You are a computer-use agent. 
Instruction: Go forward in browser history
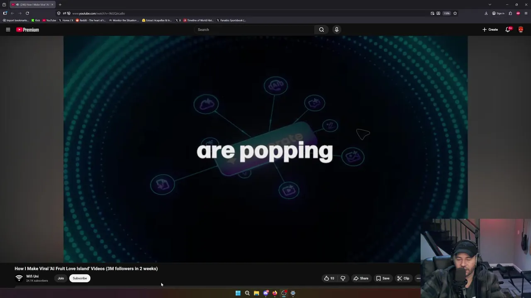[19, 13]
